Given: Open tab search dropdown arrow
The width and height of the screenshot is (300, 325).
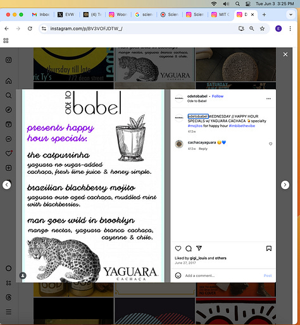Looking at the screenshot, I should click(291, 15).
